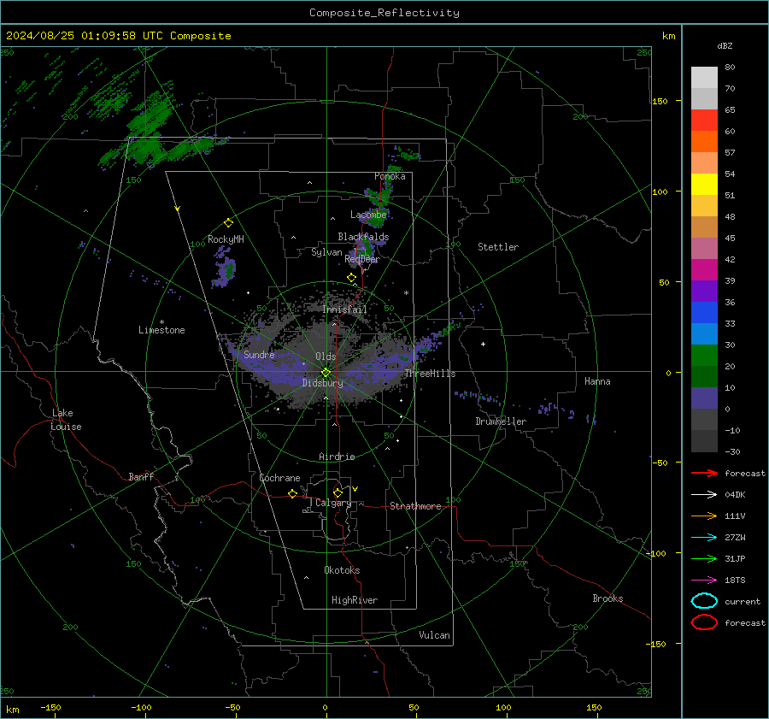Pick the purple 36-39 dBZ color swatch
This screenshot has height=719, width=769.
click(704, 291)
